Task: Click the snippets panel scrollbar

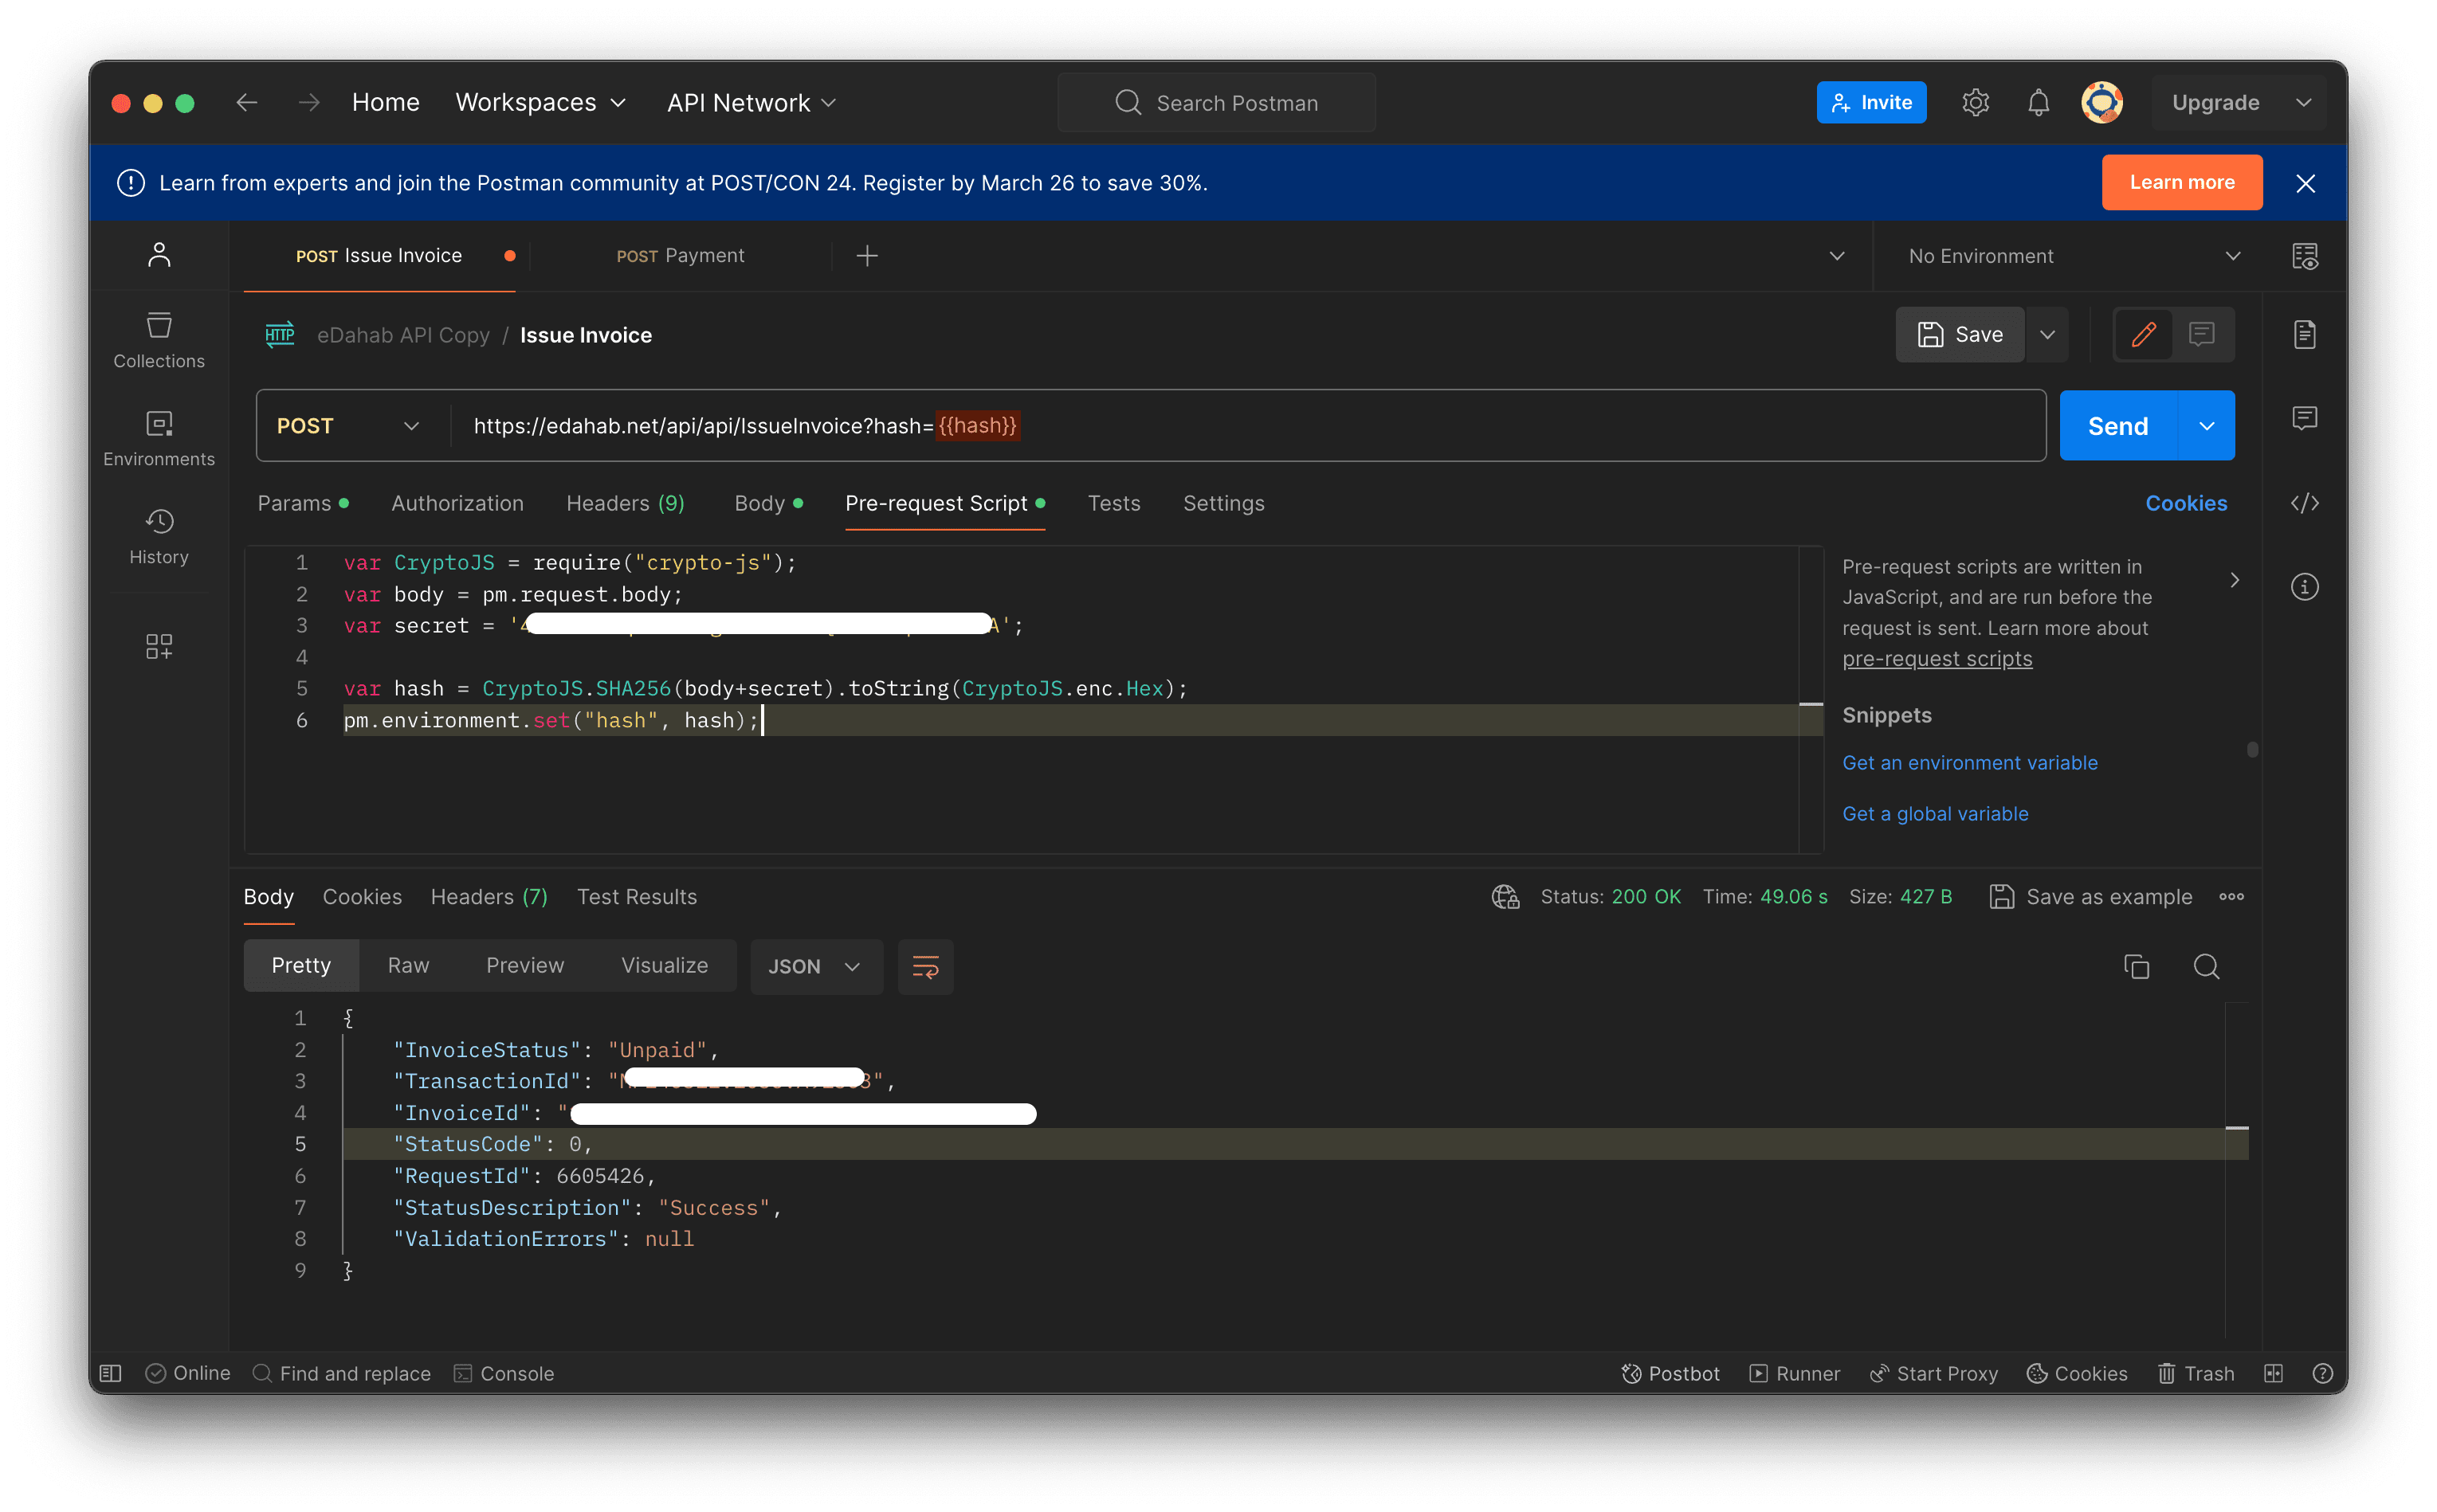Action: [2251, 749]
